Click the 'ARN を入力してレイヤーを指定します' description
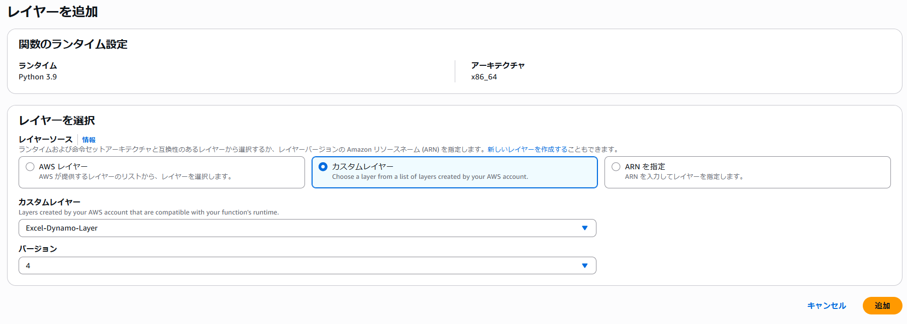The height and width of the screenshot is (324, 907). [684, 177]
